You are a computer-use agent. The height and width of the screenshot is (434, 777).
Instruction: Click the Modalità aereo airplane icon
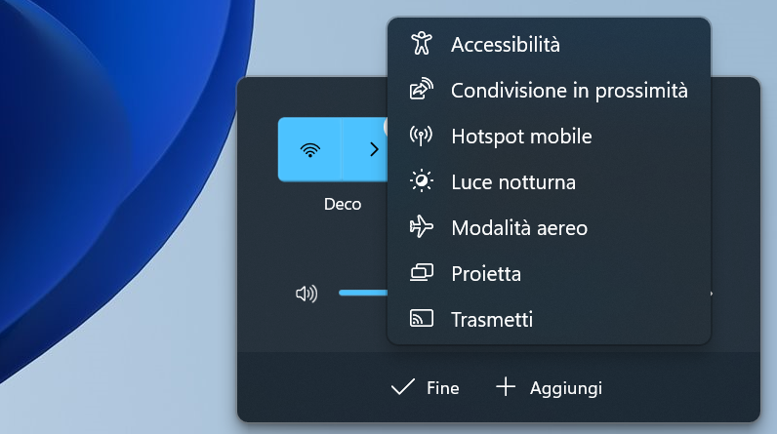coord(421,227)
